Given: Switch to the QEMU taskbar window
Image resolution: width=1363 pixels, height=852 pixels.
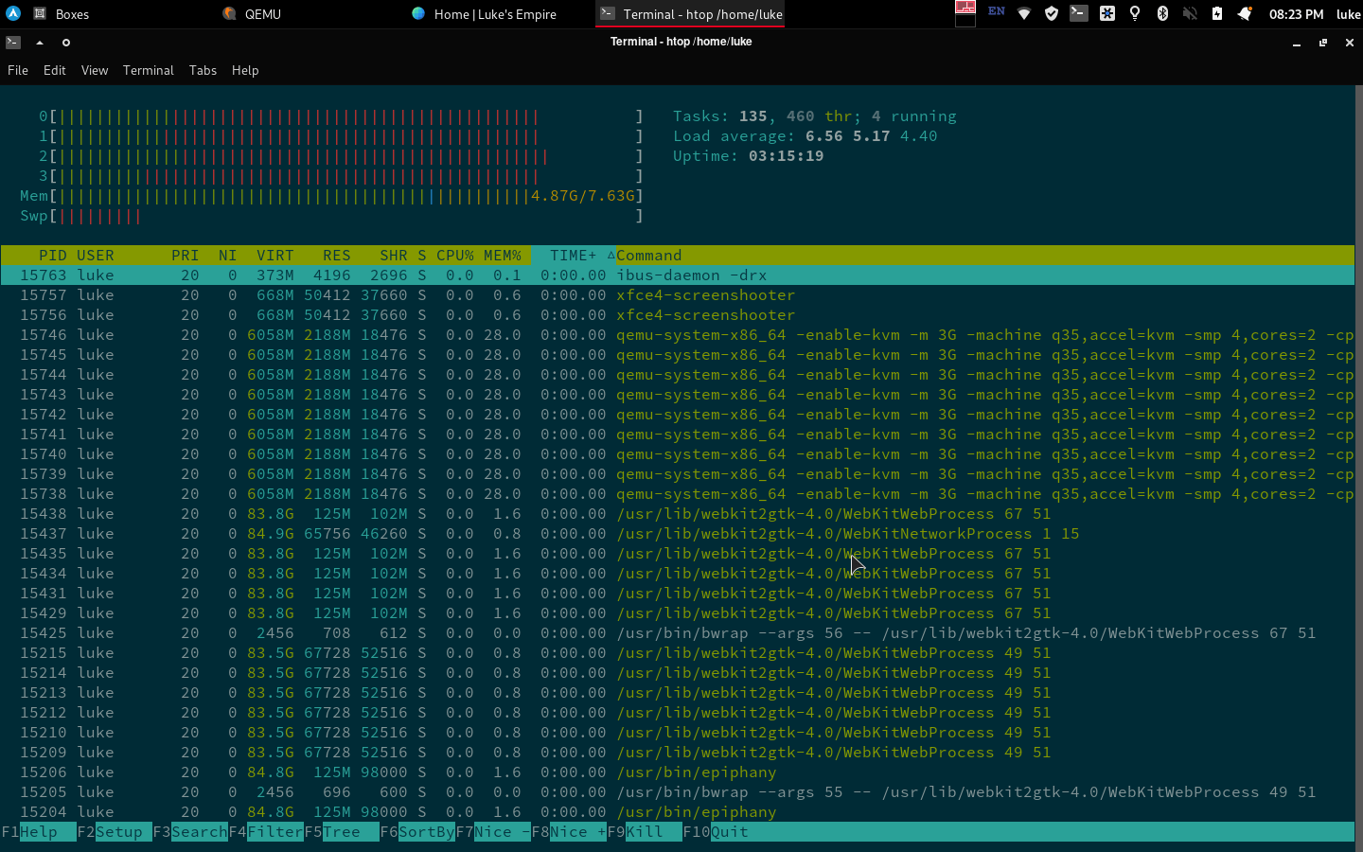Looking at the screenshot, I should [252, 14].
